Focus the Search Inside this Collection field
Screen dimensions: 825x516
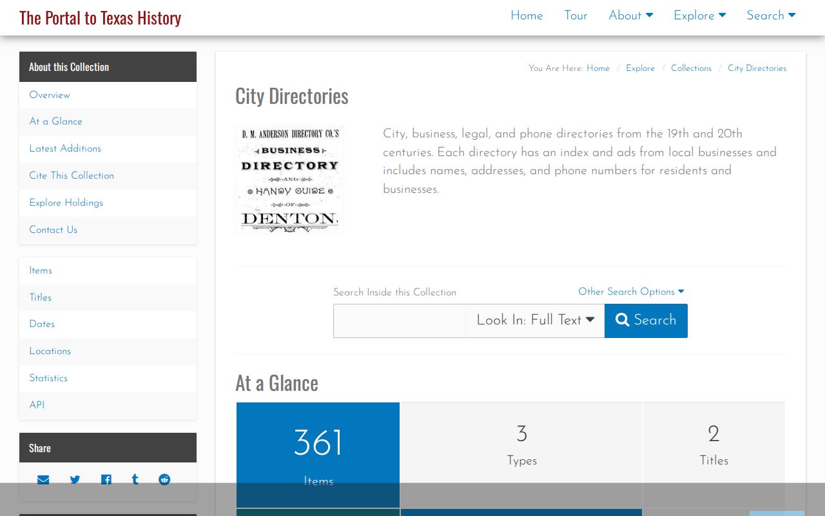(x=400, y=321)
